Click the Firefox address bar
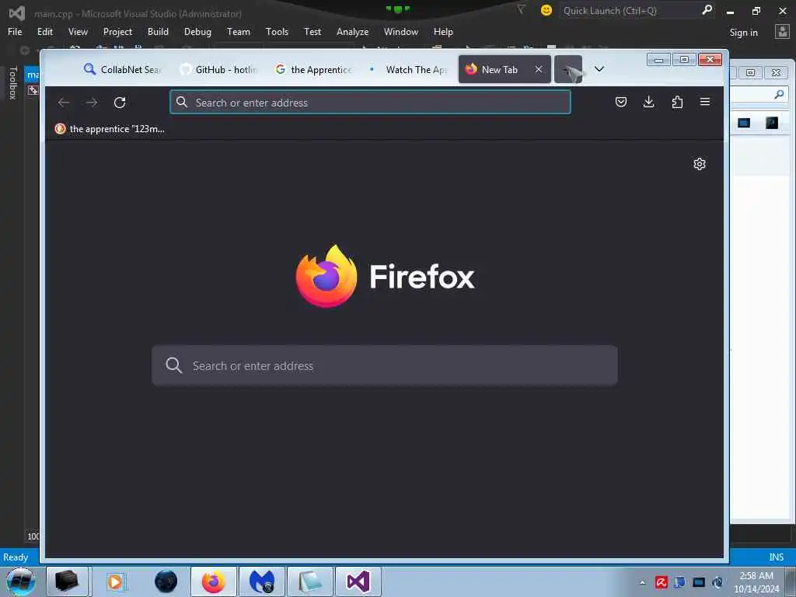 (x=370, y=103)
